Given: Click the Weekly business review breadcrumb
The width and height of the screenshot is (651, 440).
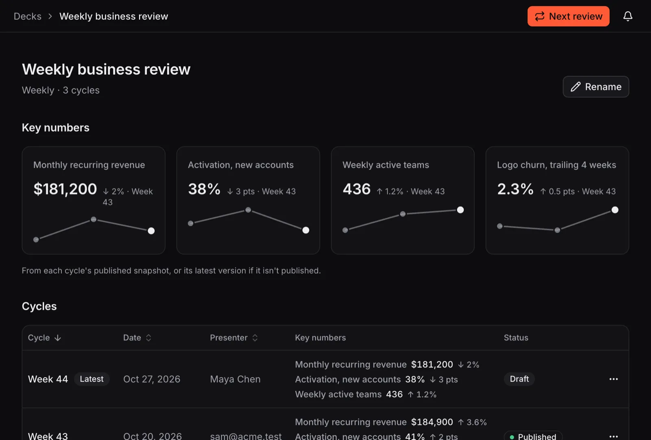Looking at the screenshot, I should [x=114, y=16].
